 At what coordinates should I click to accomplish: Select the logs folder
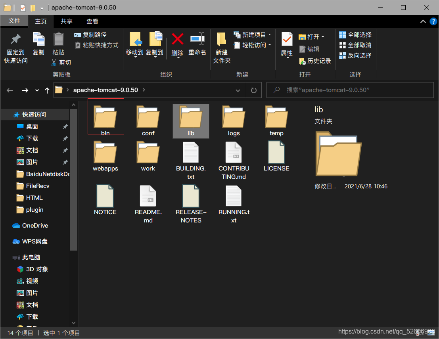234,121
